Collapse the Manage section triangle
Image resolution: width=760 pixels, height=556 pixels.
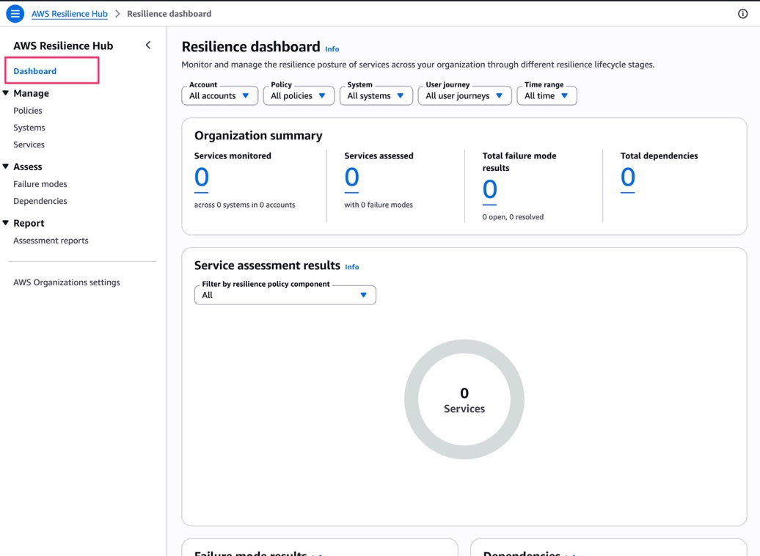coord(6,92)
